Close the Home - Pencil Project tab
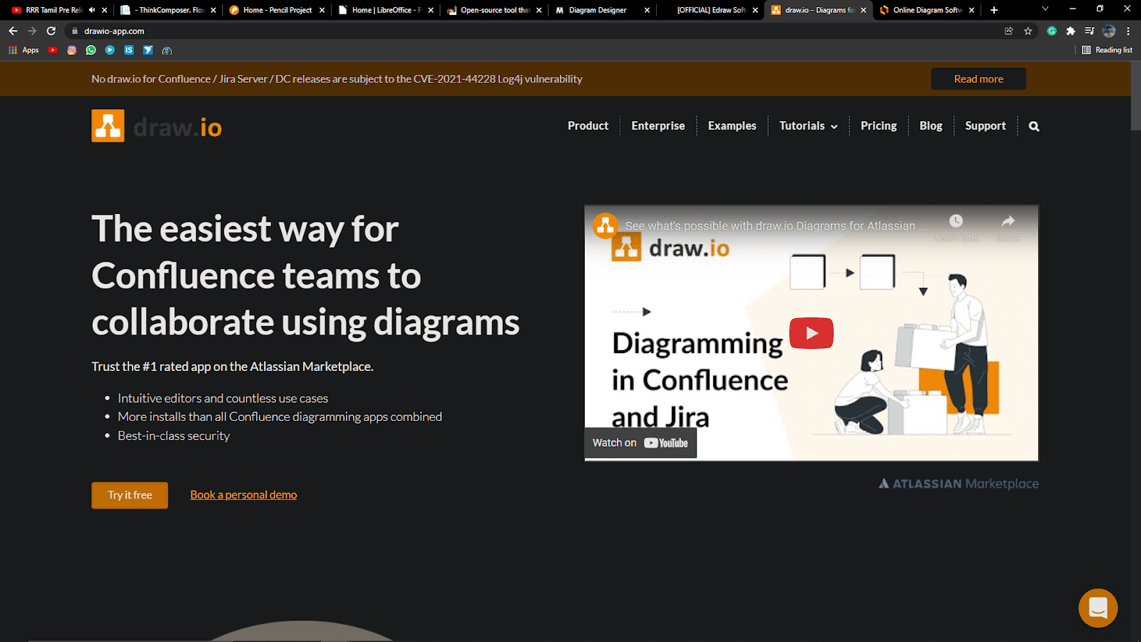The image size is (1141, 642). point(322,10)
